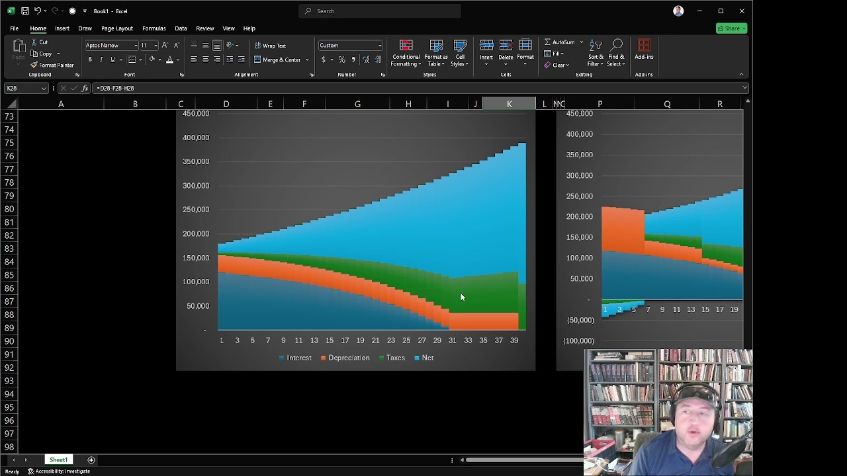
Task: Click the Insert Function fx button
Action: 85,88
